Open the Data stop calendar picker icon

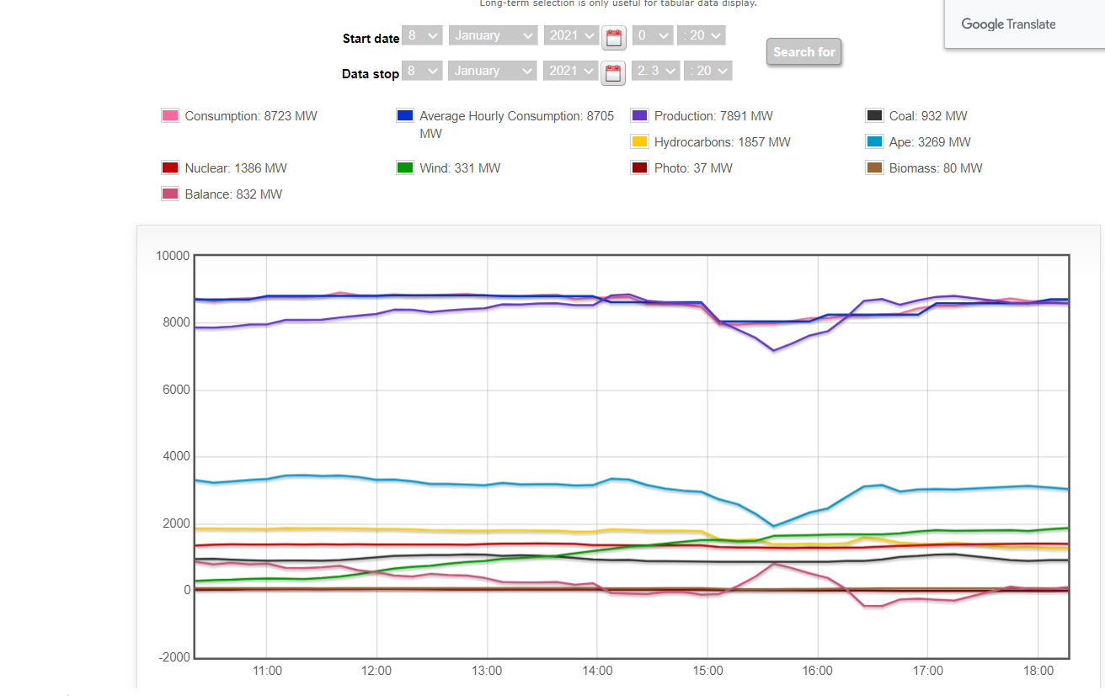614,72
